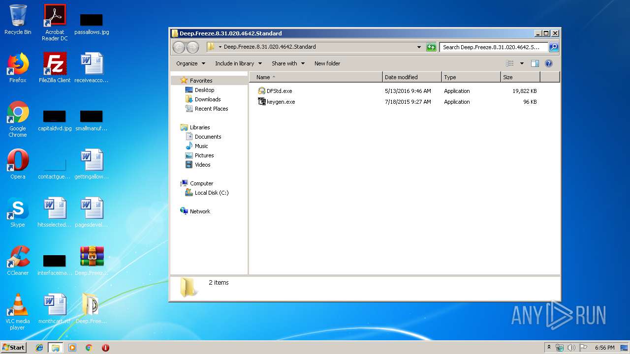Open the Recycle Bin desktop icon
This screenshot has height=354, width=630.
(x=18, y=20)
